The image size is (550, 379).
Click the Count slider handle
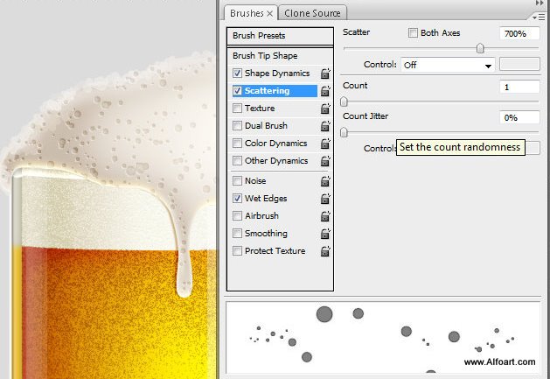pos(344,102)
